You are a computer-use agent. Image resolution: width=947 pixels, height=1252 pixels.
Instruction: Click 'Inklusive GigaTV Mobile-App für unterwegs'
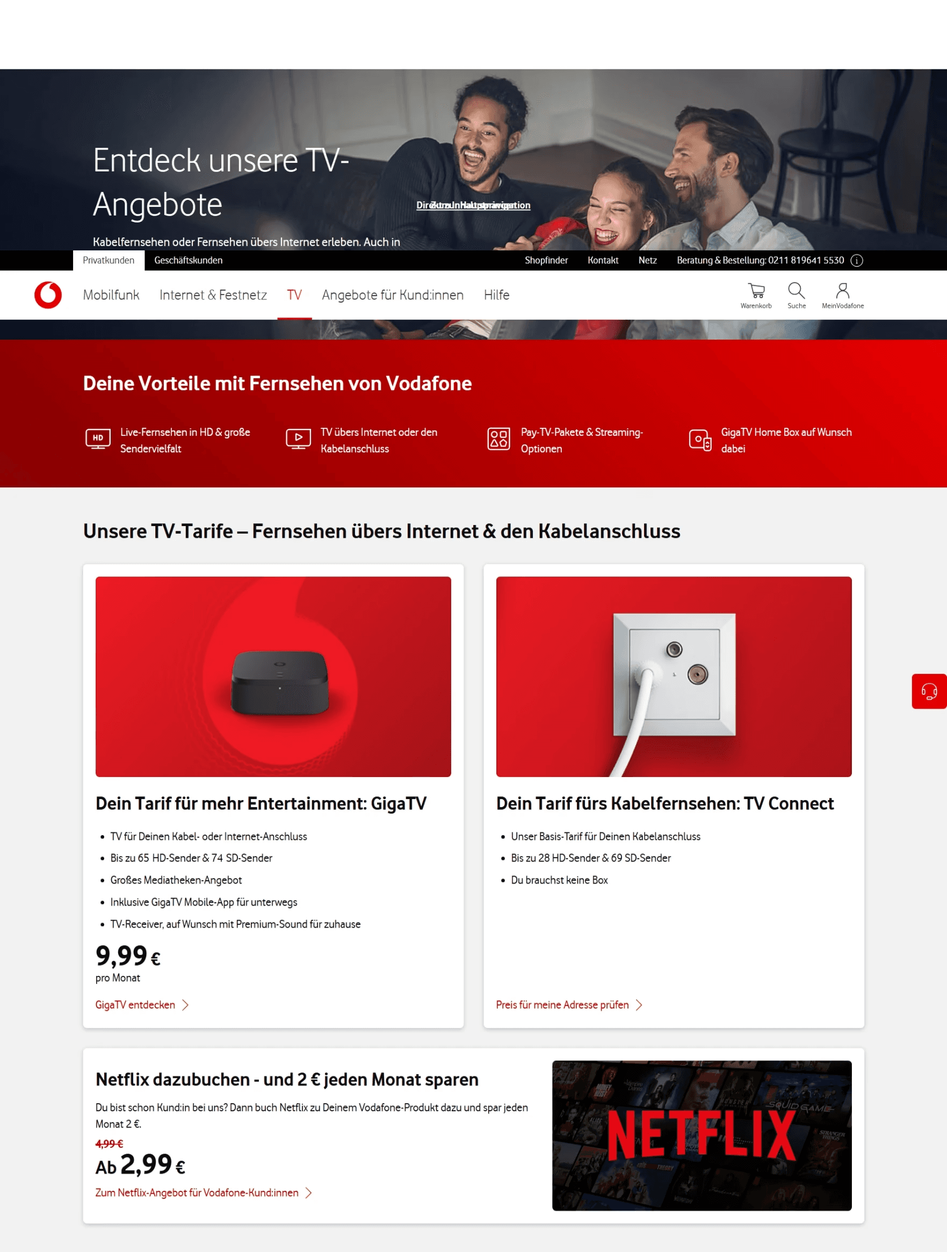(x=204, y=902)
